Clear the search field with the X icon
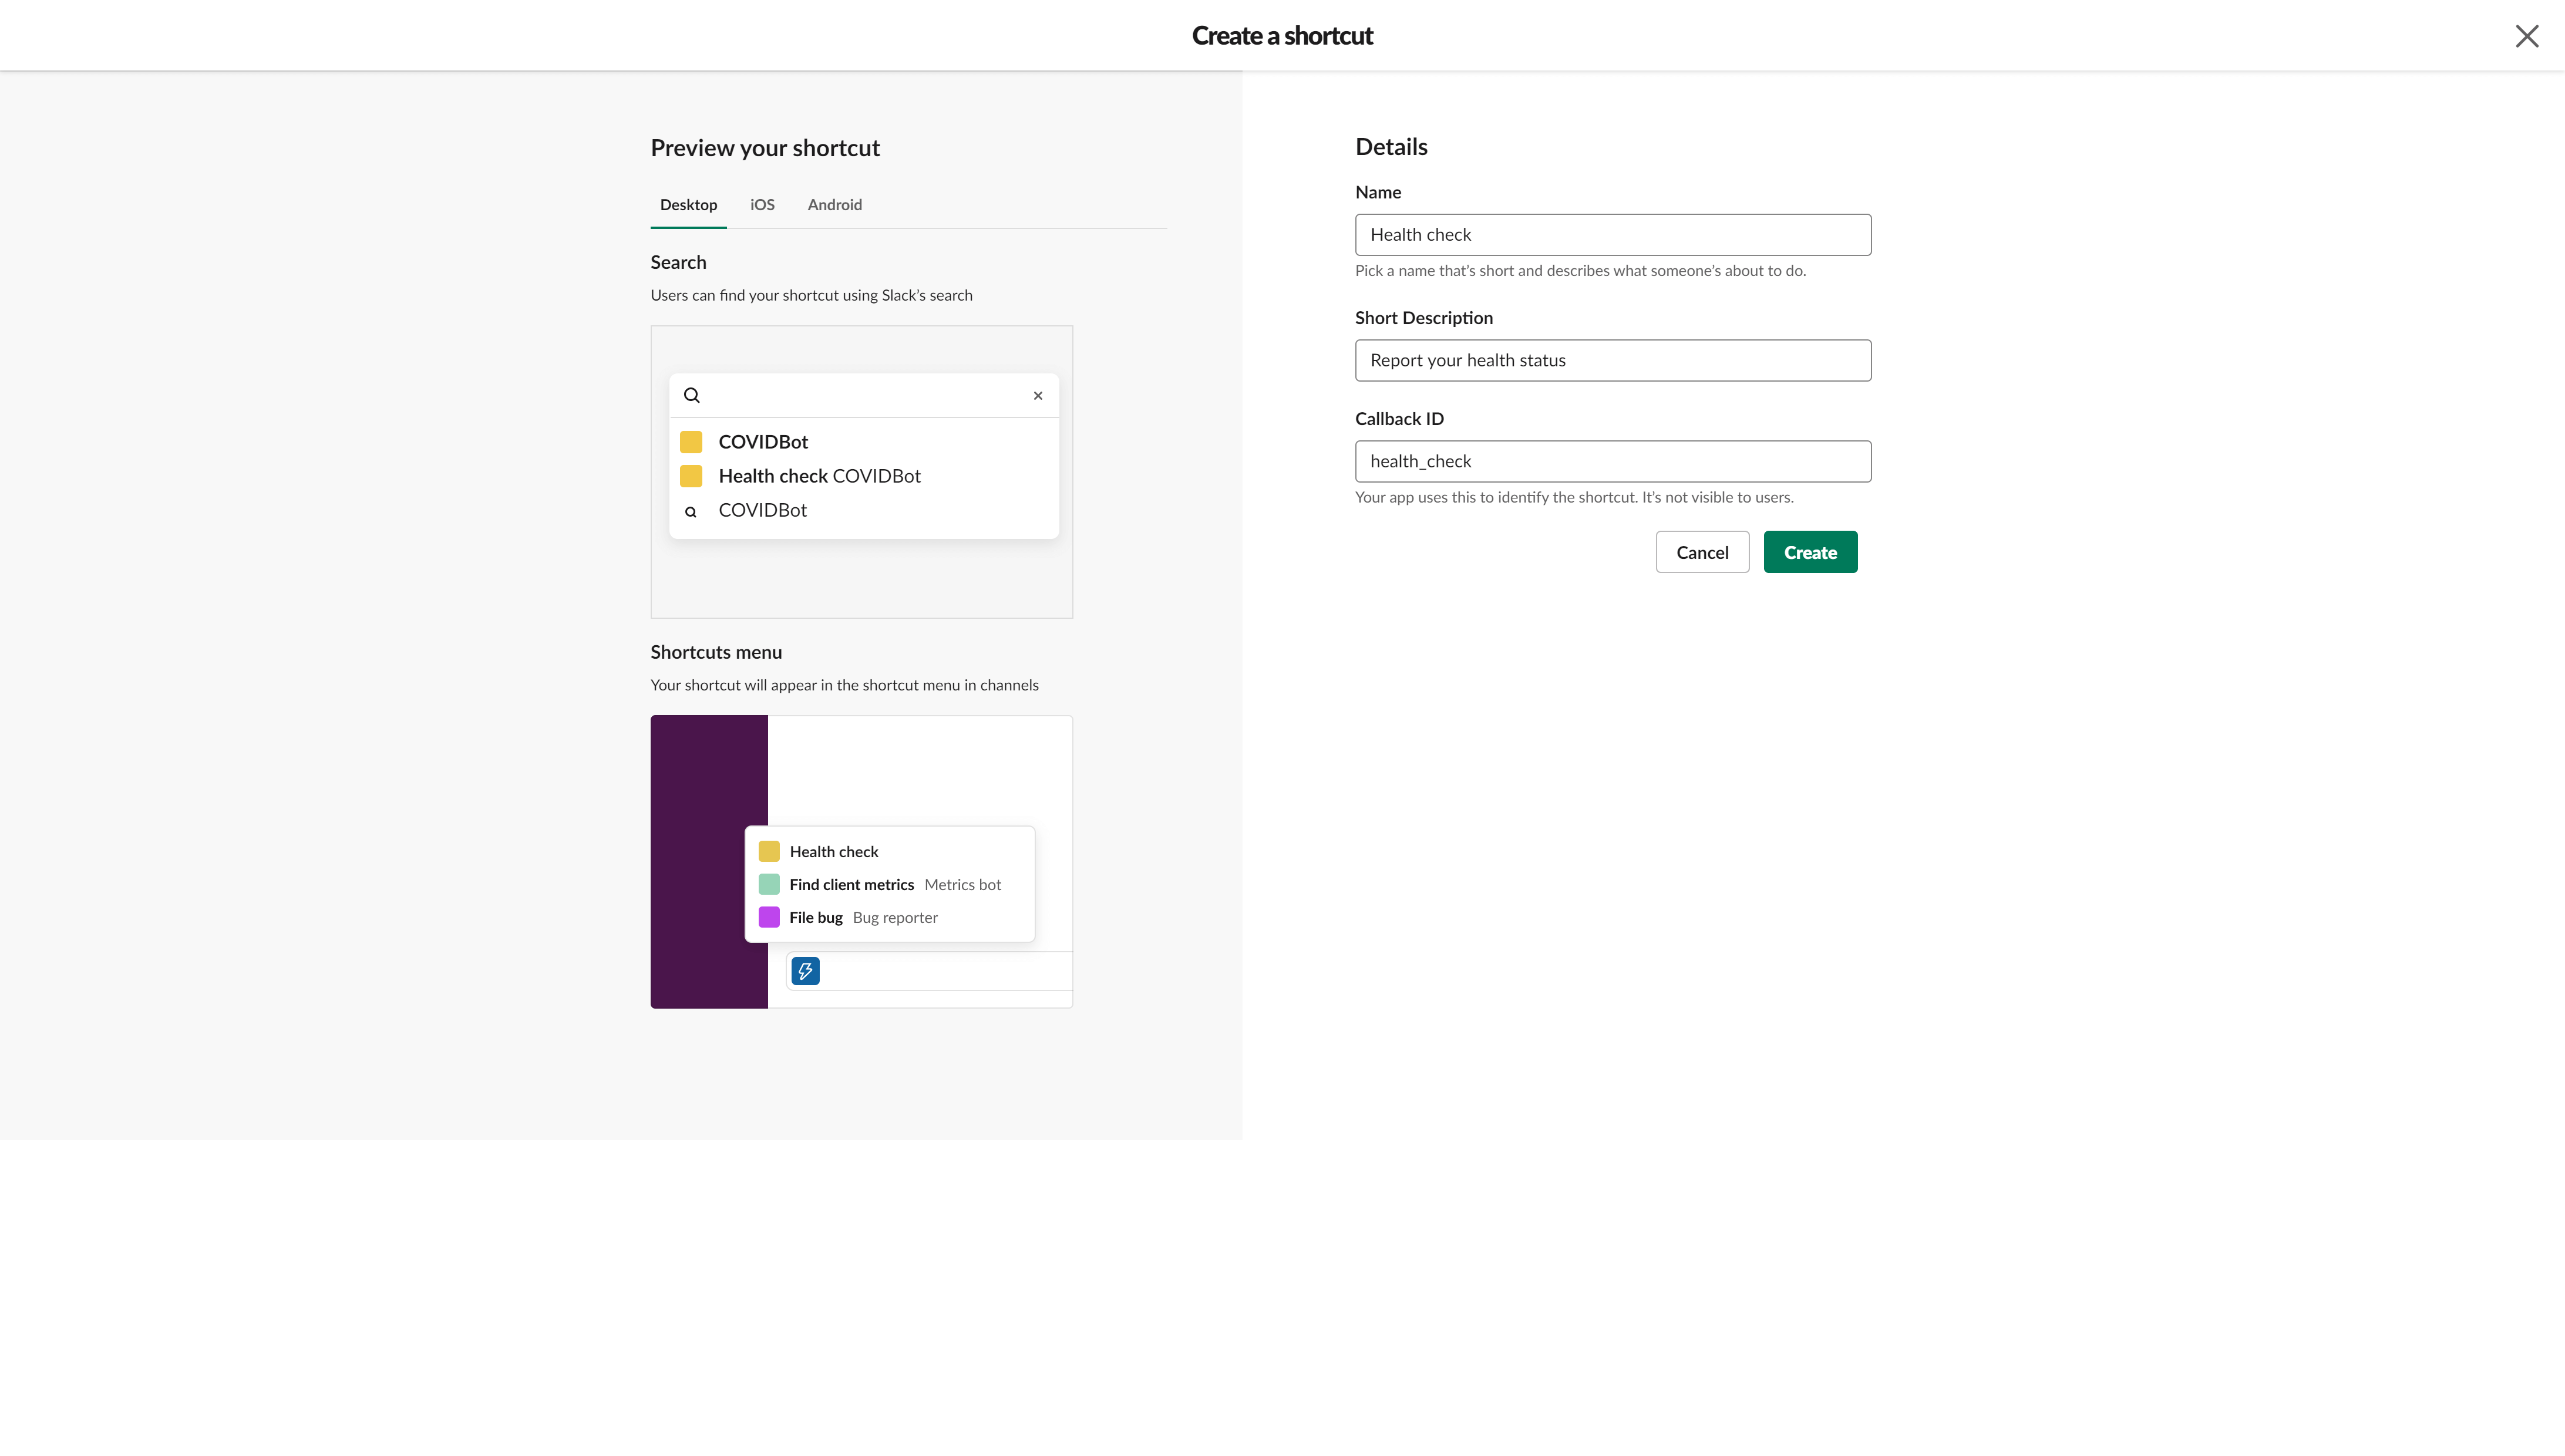Viewport: 2565px width, 1456px height. (x=1038, y=395)
